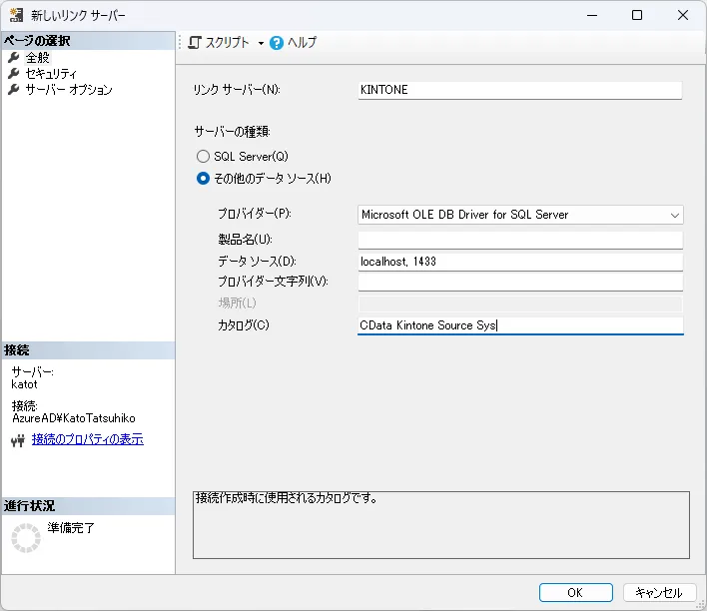The height and width of the screenshot is (611, 707).
Task: Click the server name katot text
Action: pyautogui.click(x=24, y=384)
